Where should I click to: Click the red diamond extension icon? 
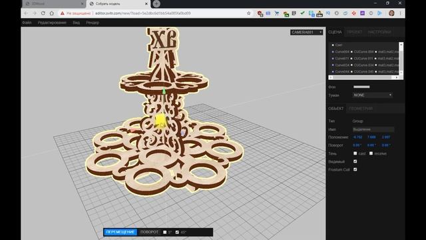[353, 13]
